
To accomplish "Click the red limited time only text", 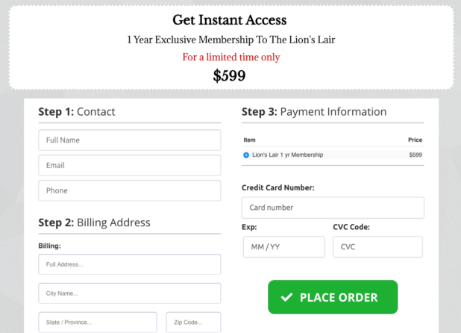I will click(230, 57).
